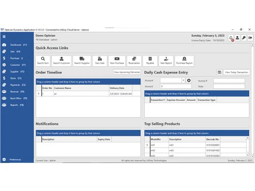
Task: Go to the Supplier (F5) section
Action: (17, 71)
